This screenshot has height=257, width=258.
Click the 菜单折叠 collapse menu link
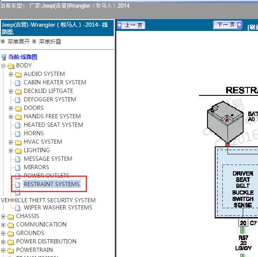[x=50, y=42]
